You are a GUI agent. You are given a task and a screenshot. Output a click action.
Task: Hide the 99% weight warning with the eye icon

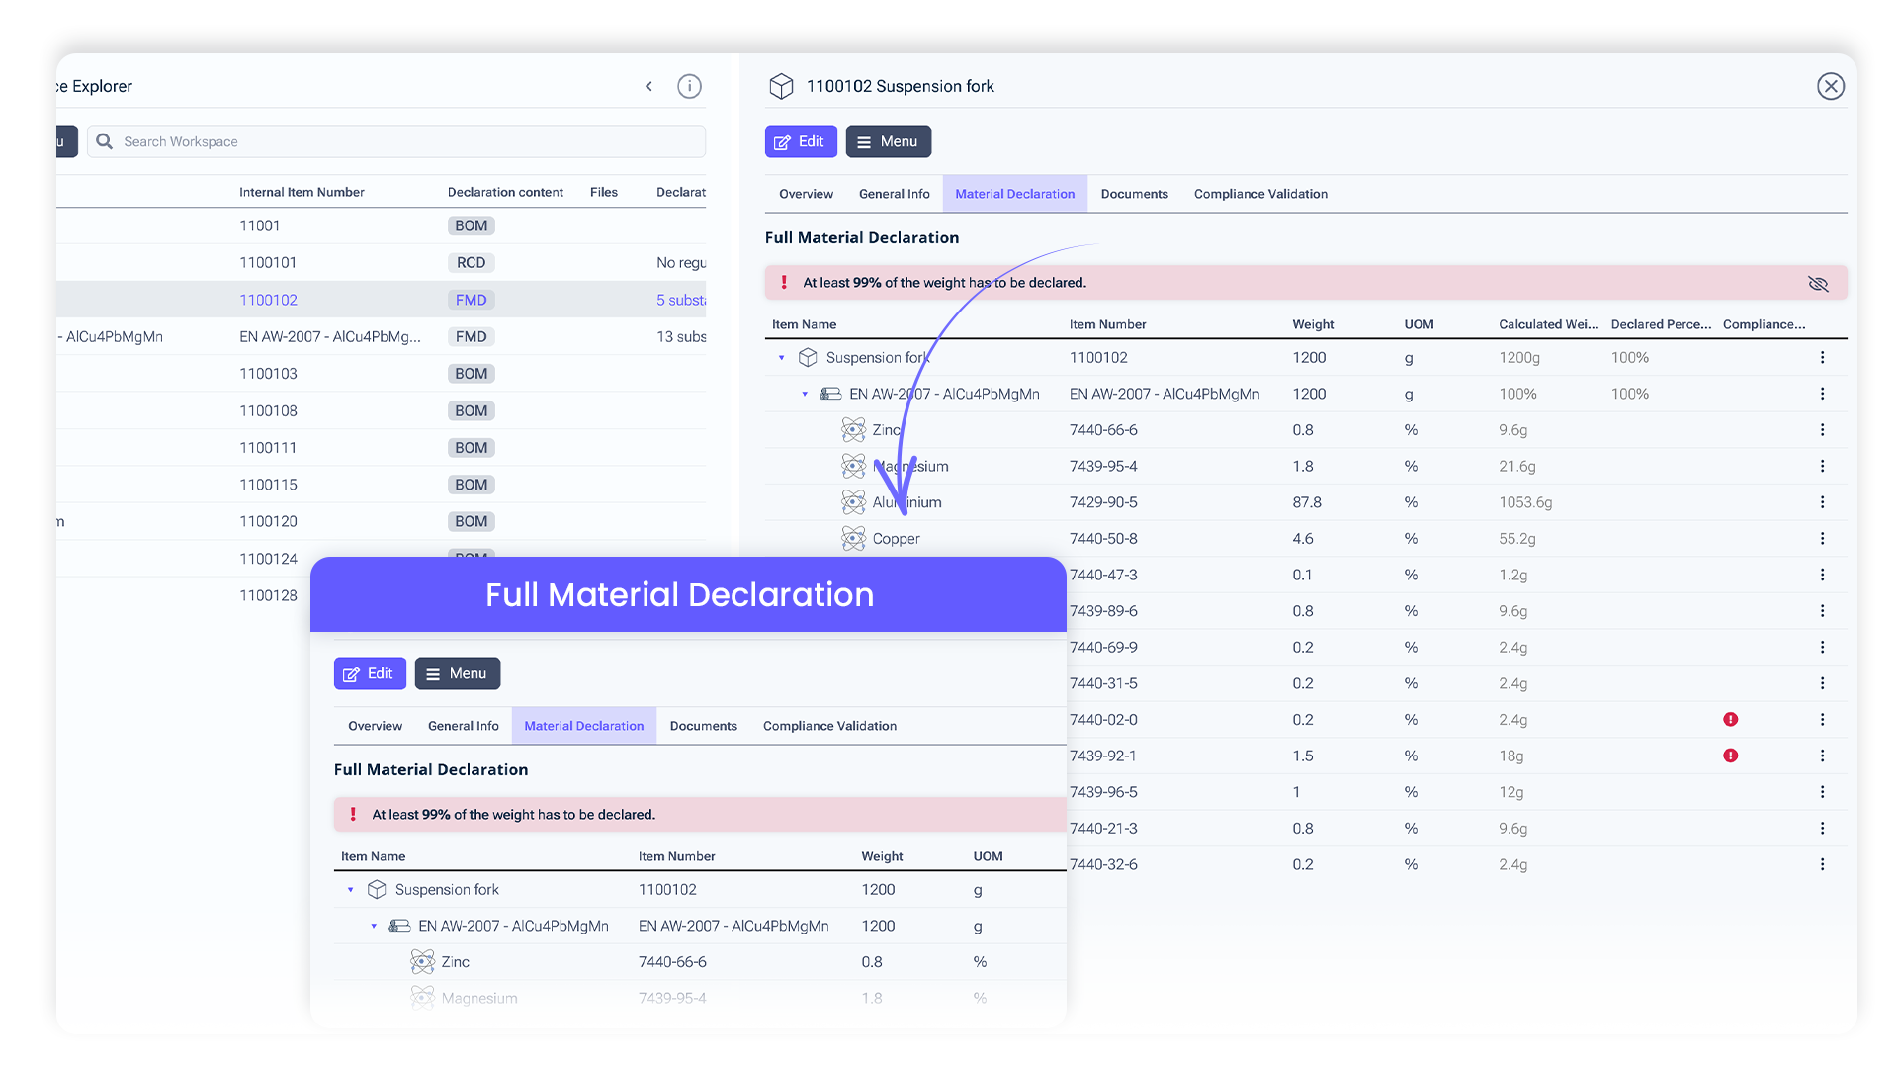[1818, 284]
